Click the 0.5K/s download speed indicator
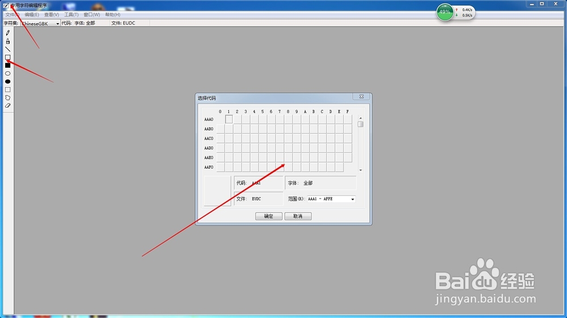The image size is (567, 318). [x=464, y=15]
